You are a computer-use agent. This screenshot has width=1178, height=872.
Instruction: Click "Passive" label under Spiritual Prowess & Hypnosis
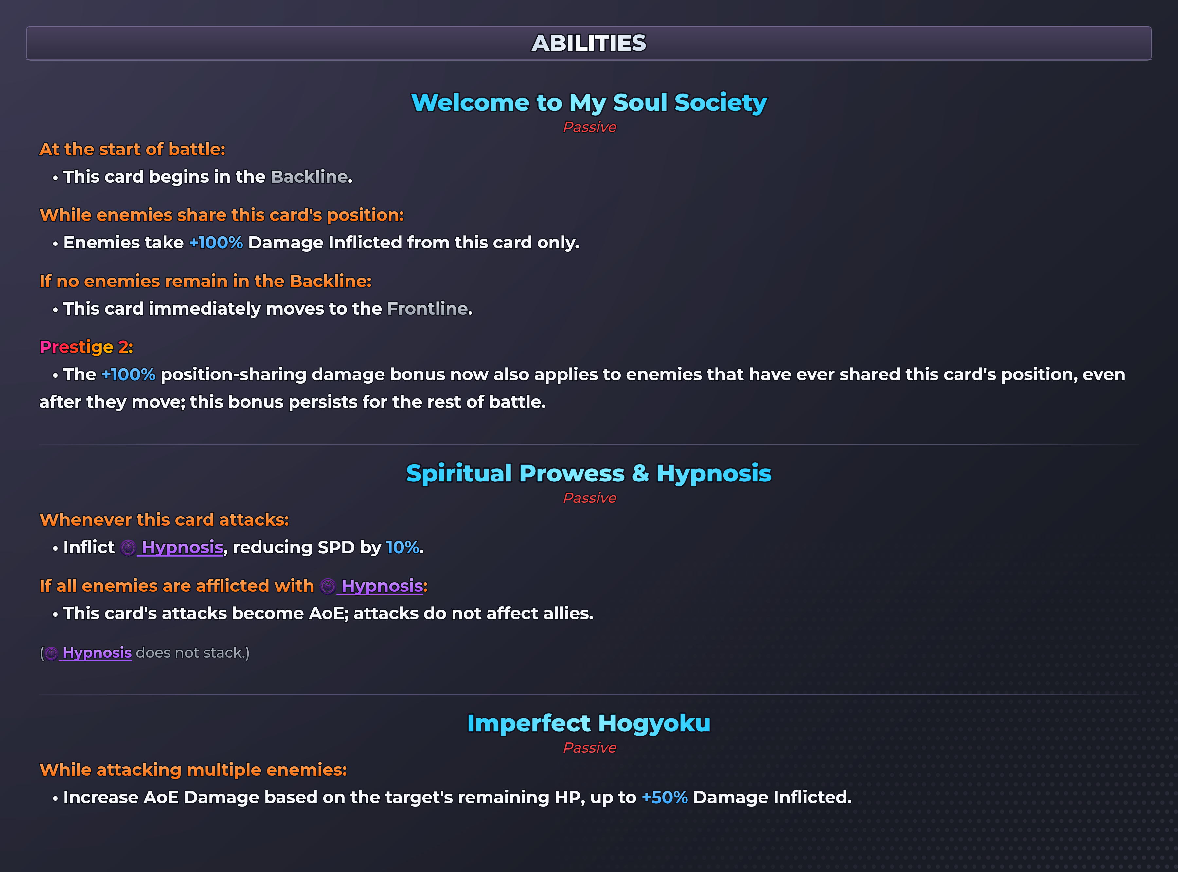pos(589,498)
